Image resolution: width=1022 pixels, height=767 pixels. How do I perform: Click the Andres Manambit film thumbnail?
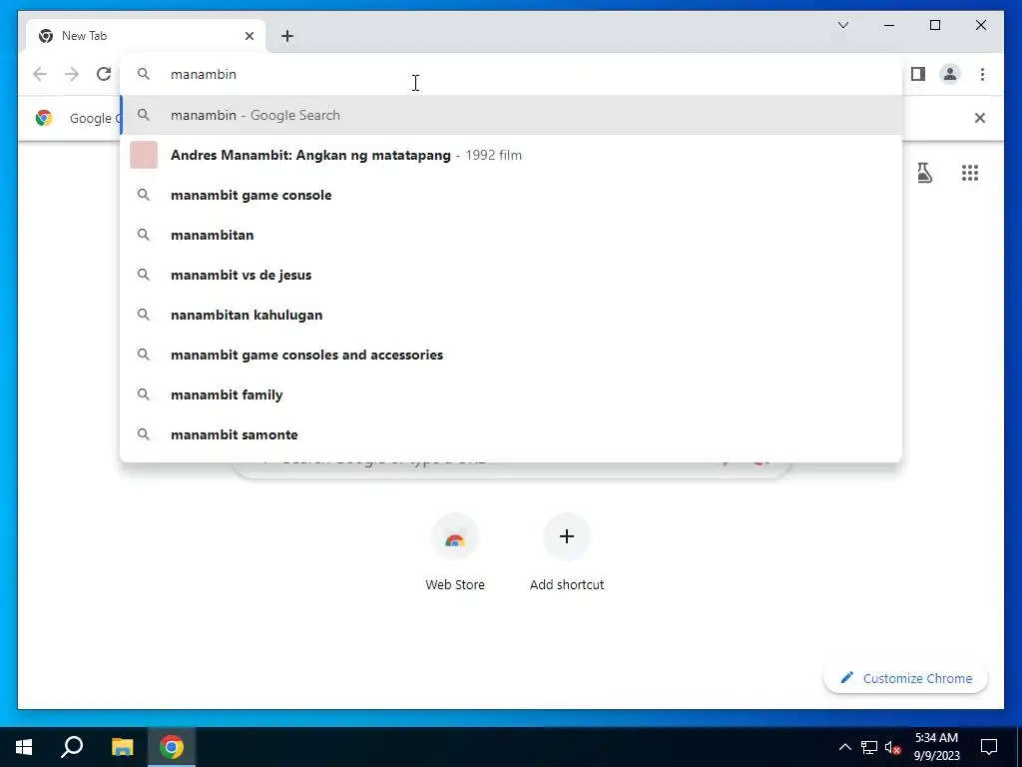click(x=144, y=155)
